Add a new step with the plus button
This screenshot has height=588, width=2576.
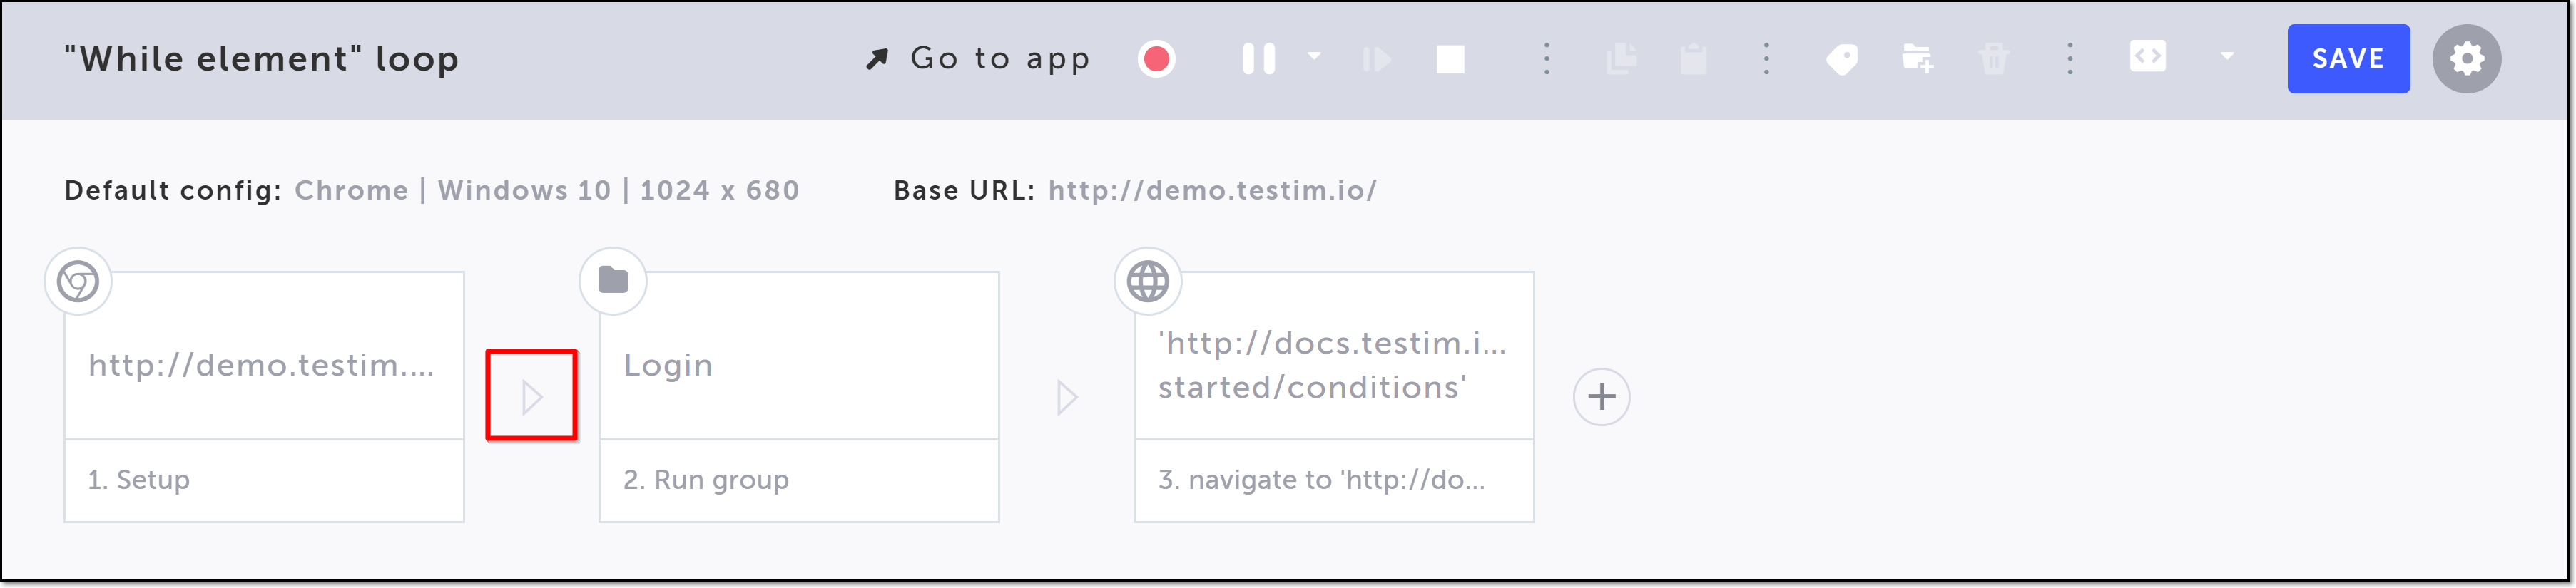pos(1601,396)
